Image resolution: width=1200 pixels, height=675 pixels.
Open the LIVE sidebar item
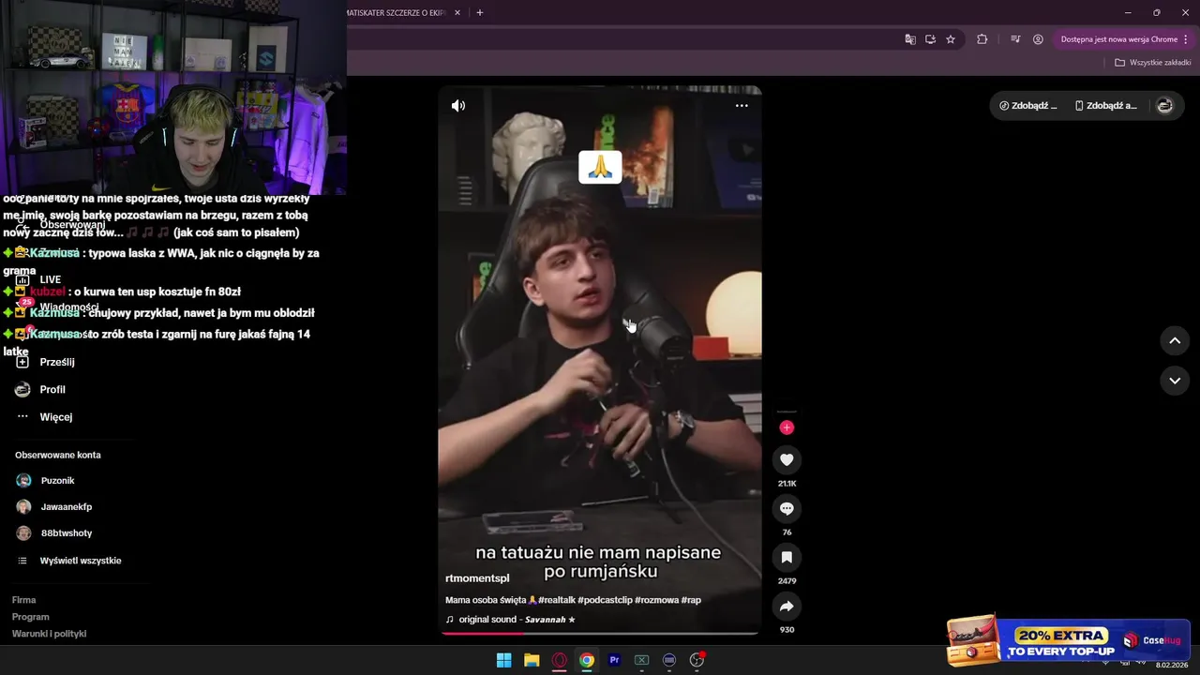(51, 279)
